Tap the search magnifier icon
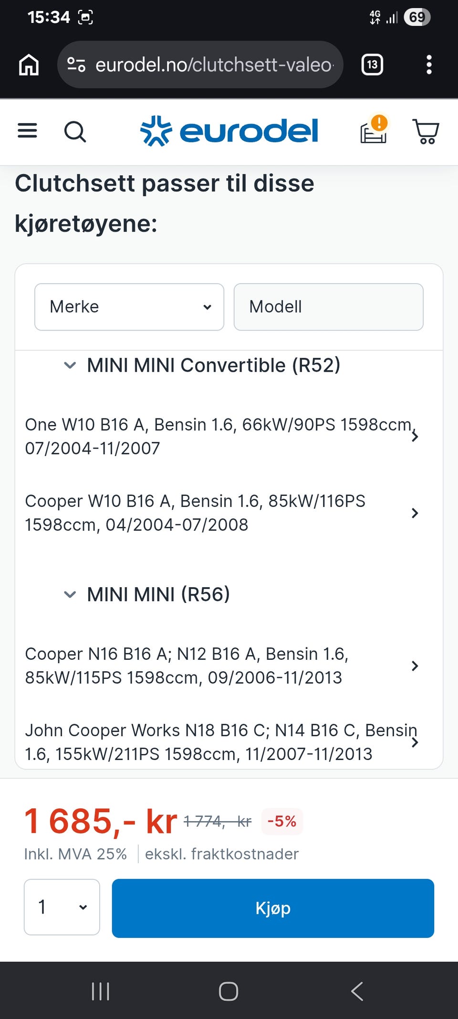 [75, 131]
